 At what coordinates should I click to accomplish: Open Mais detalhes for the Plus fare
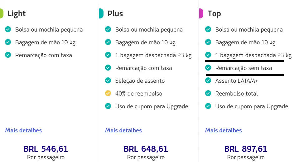pos(123,130)
